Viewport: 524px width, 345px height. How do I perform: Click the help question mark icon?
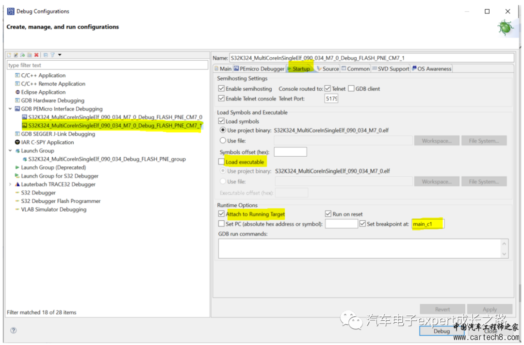click(14, 330)
